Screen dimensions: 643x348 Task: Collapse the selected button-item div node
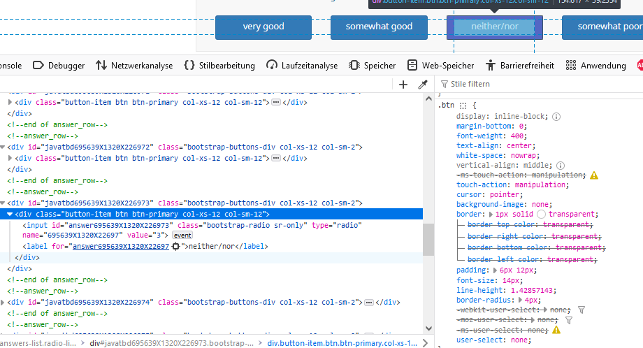pyautogui.click(x=10, y=215)
